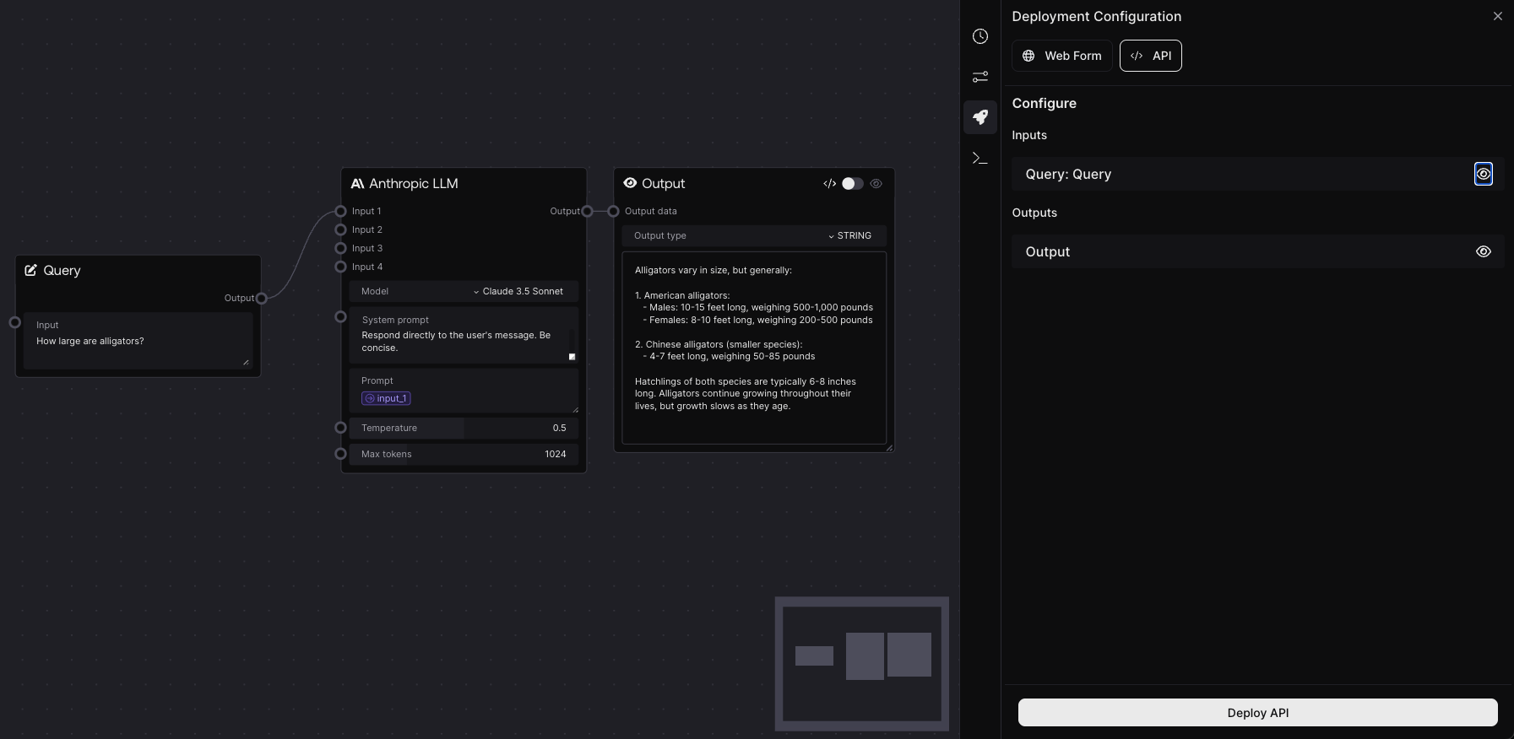Click the canvas minimap thumbnail
Image resolution: width=1514 pixels, height=739 pixels.
point(862,664)
